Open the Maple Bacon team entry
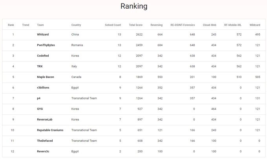Image resolution: width=267 pixels, height=159 pixels. point(46,77)
